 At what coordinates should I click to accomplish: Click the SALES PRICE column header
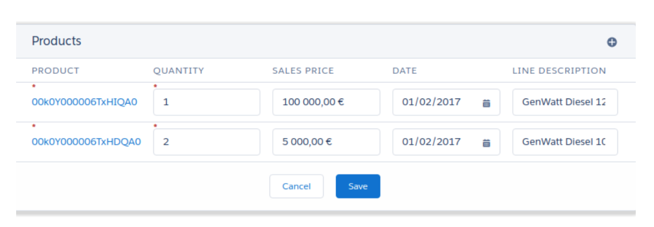[303, 71]
